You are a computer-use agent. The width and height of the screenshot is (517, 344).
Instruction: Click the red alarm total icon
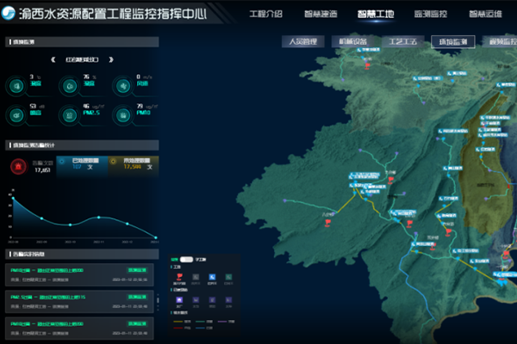[x=17, y=166]
